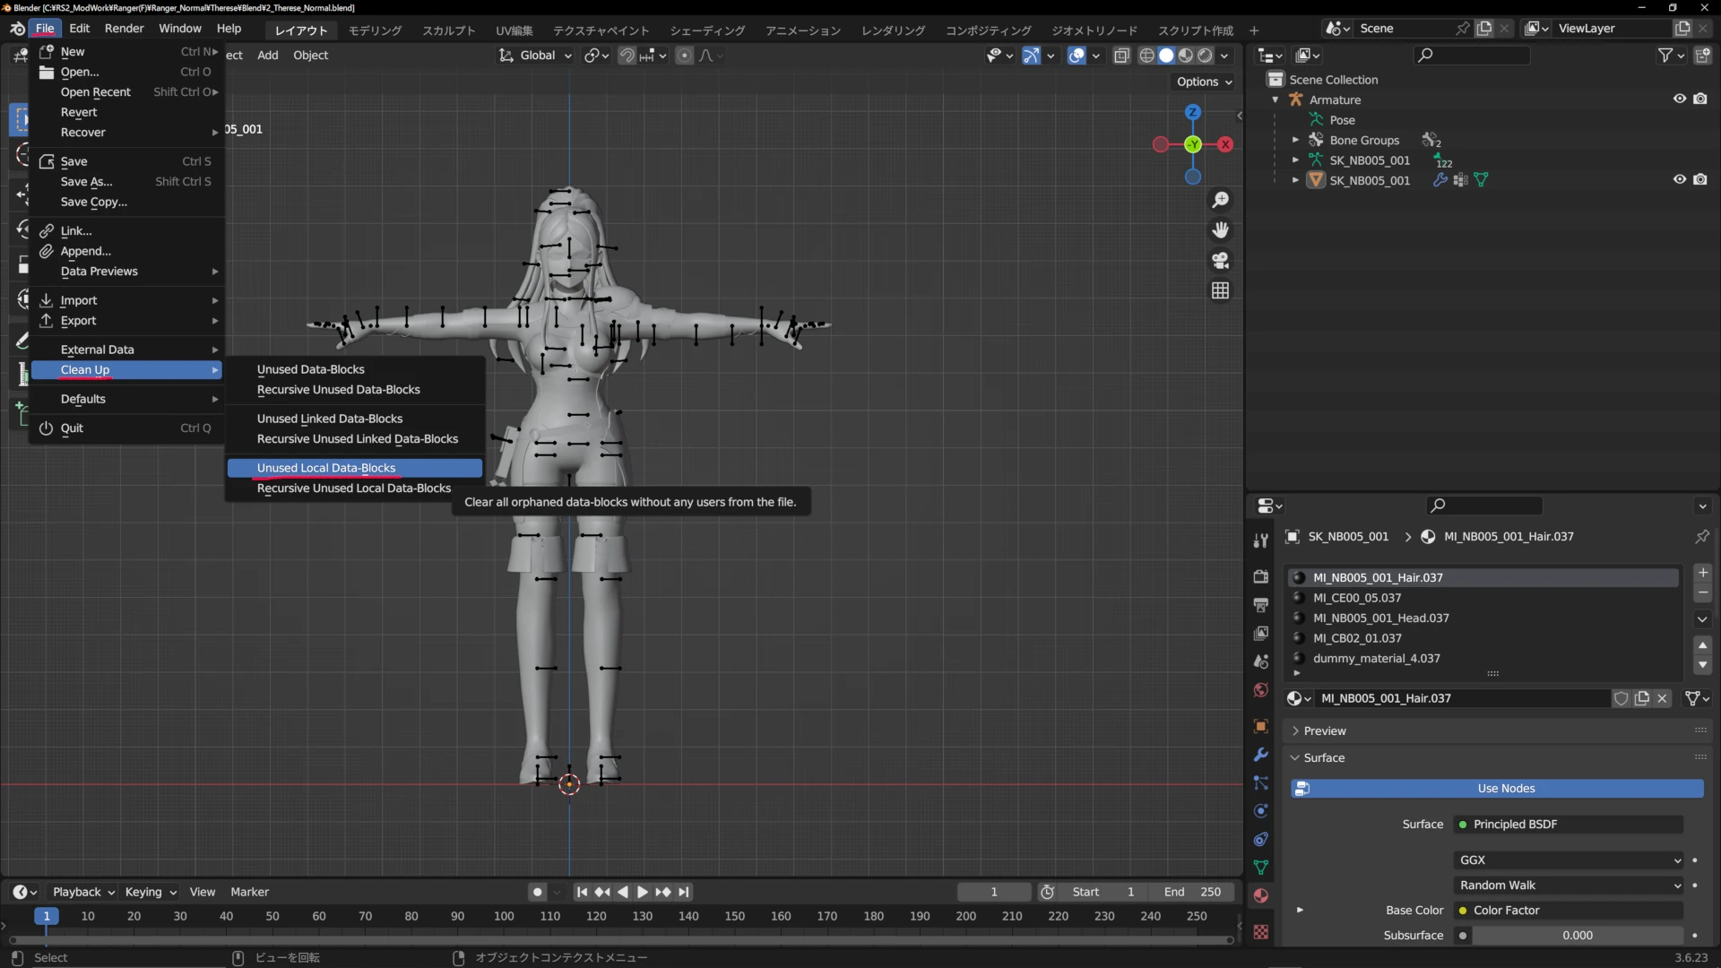Open Random Walk subsurface method dropdown

(x=1569, y=886)
